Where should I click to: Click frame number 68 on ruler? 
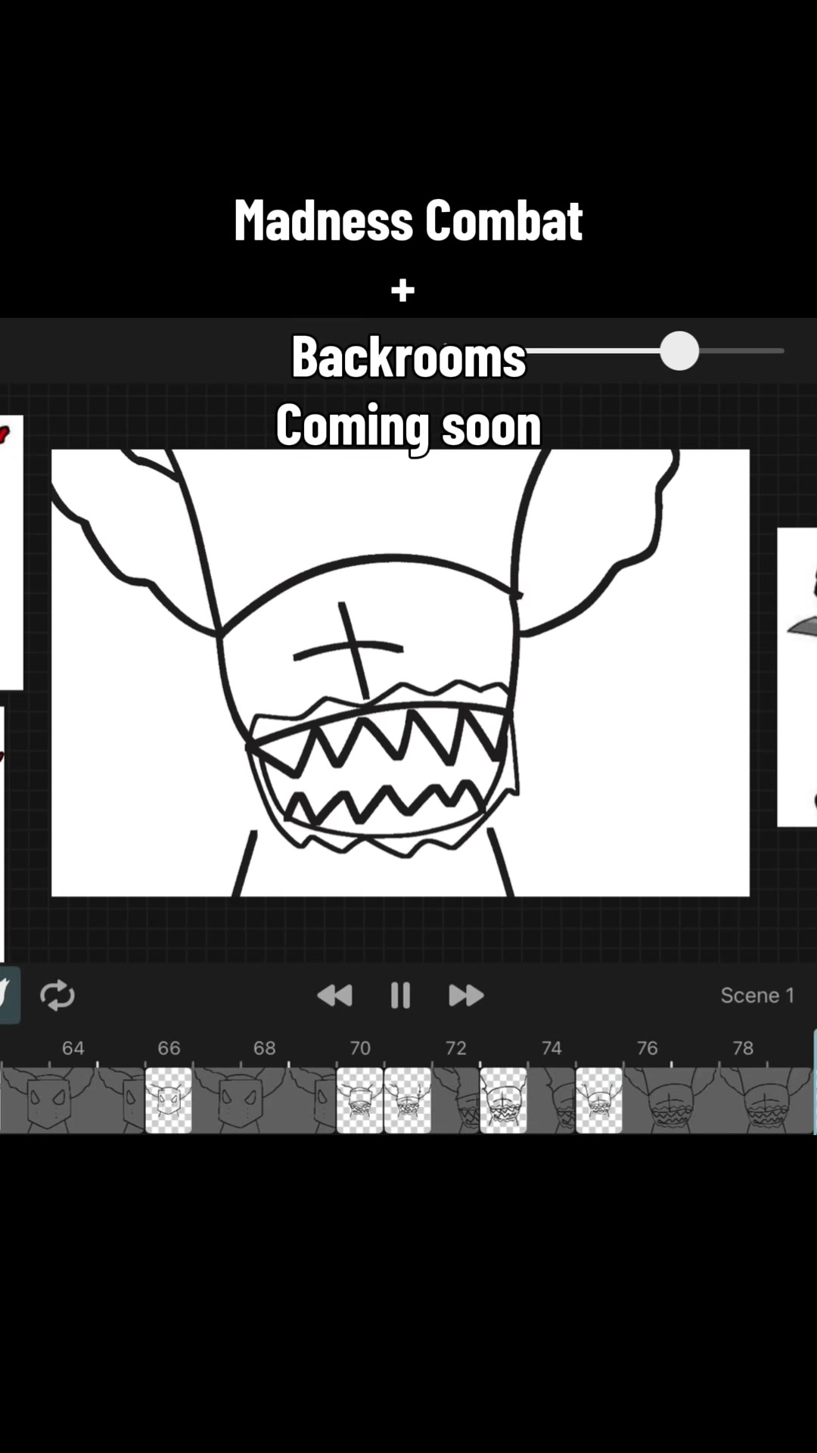264,1048
